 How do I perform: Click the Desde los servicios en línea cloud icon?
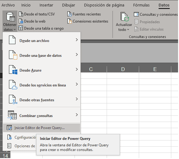click(13, 85)
